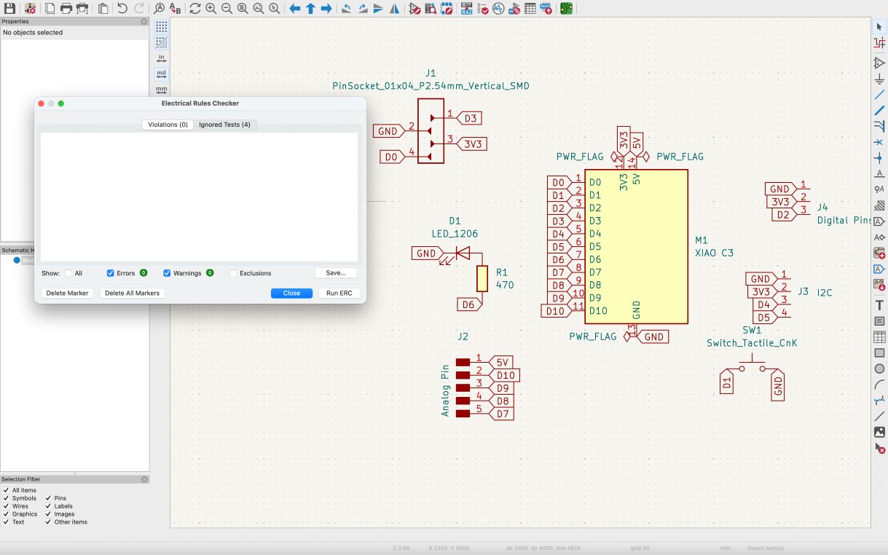Viewport: 888px width, 555px height.
Task: Click the Save... report button
Action: (336, 272)
